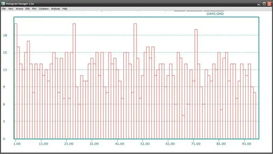Open the File menu
Viewport: 273px width, 154px height.
point(4,9)
